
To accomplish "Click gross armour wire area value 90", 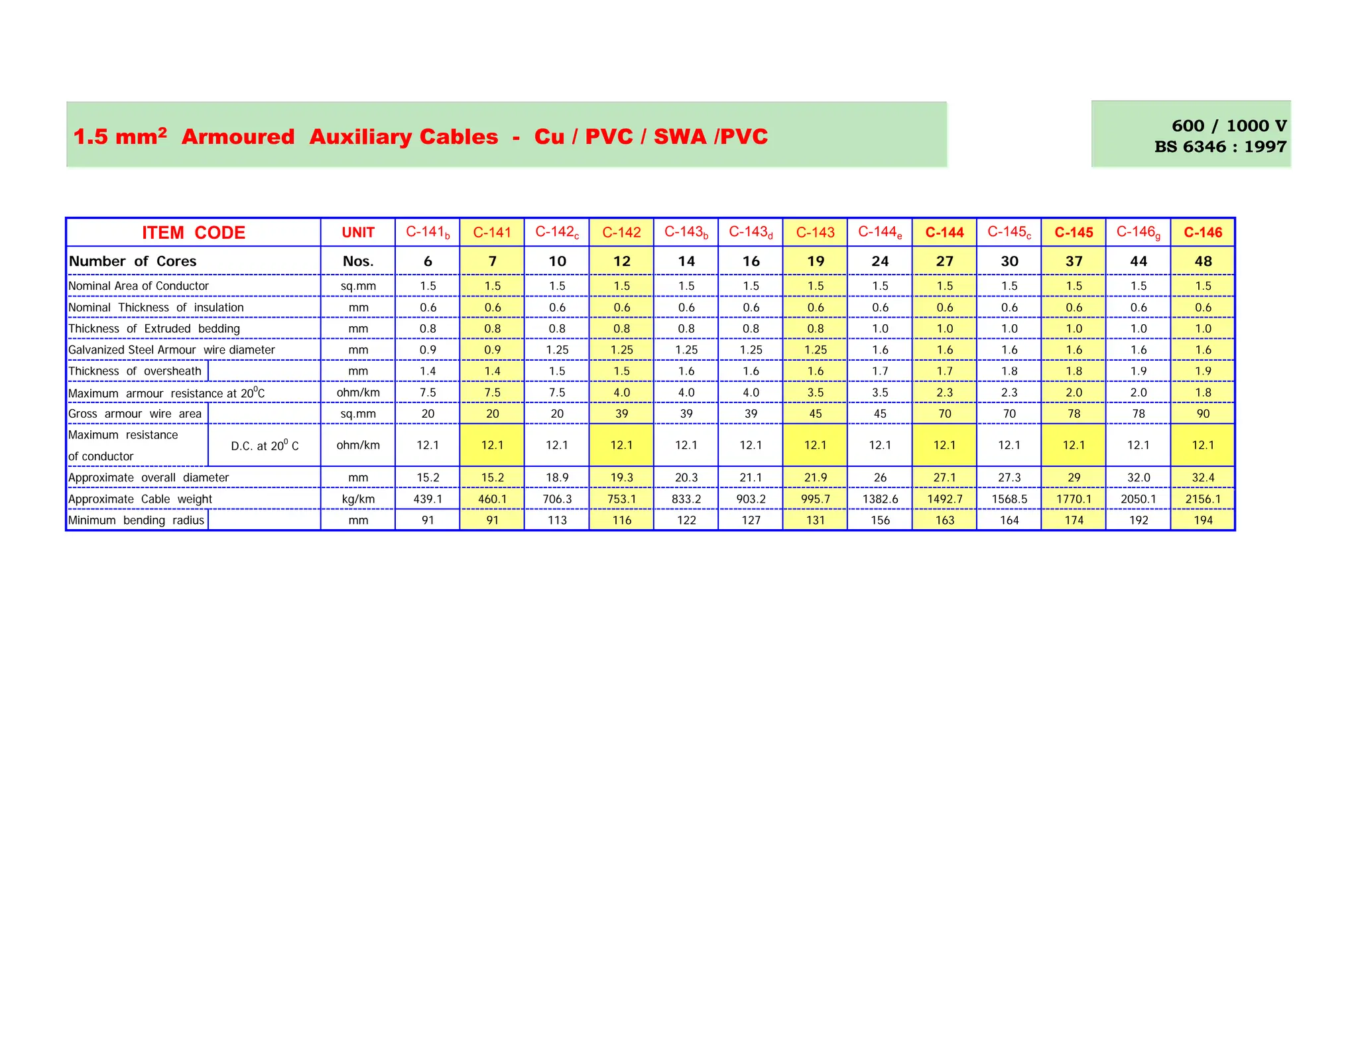I will click(1203, 414).
